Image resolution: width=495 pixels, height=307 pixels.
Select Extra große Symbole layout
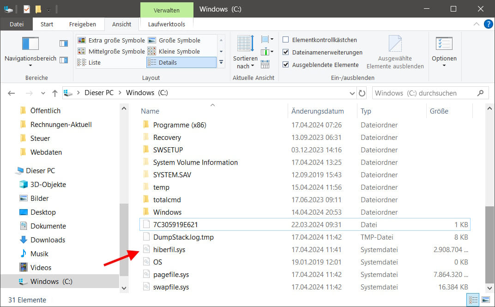click(x=111, y=40)
